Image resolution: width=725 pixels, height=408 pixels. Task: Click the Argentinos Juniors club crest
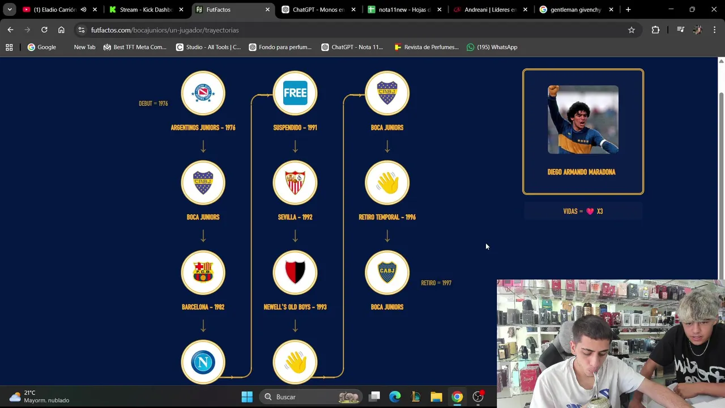tap(203, 93)
